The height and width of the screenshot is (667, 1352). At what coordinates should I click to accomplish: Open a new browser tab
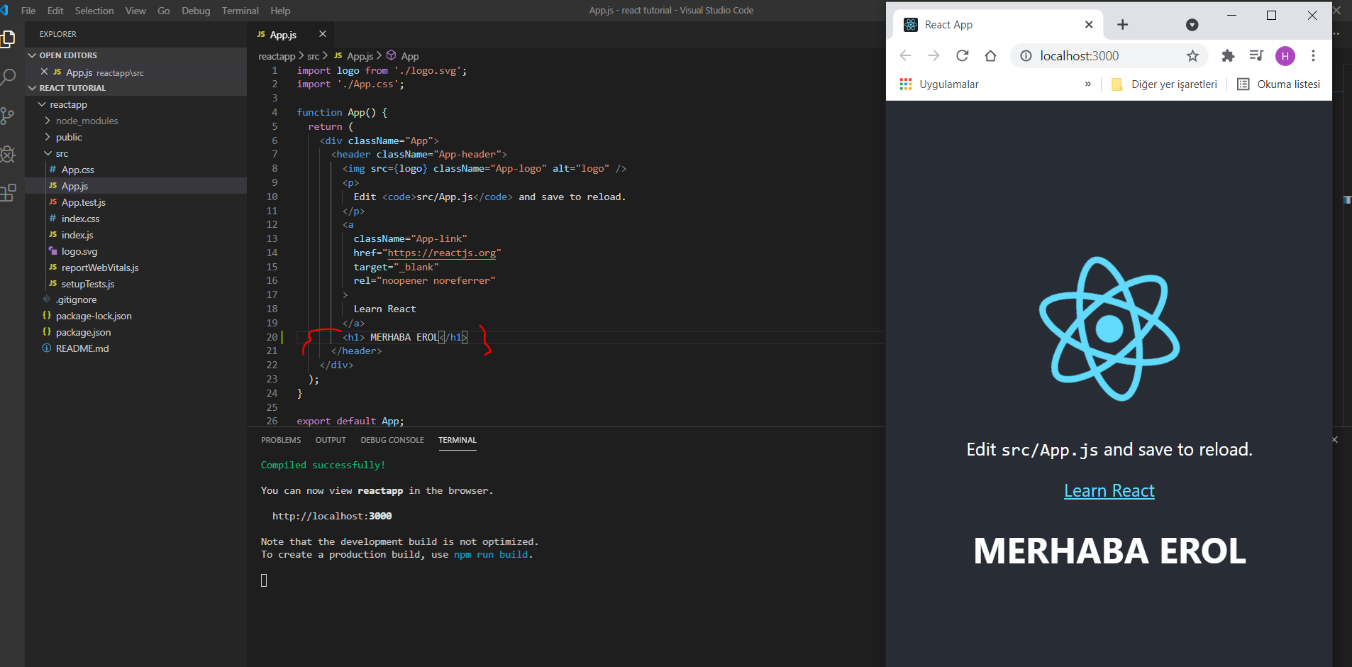(x=1122, y=25)
